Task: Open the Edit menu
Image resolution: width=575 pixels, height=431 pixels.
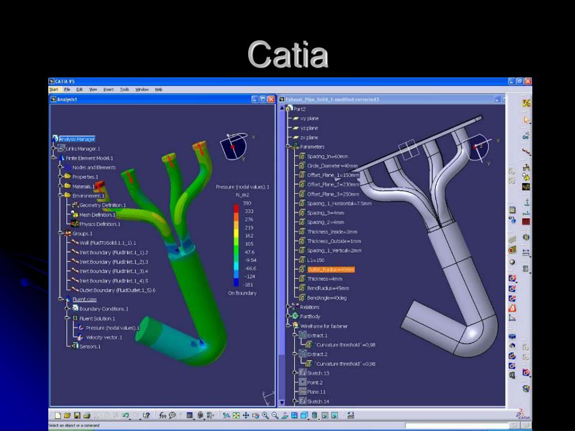Action: (x=79, y=89)
